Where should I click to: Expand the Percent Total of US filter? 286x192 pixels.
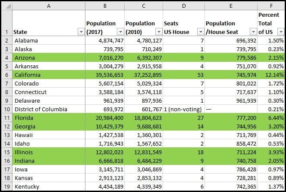click(281, 32)
